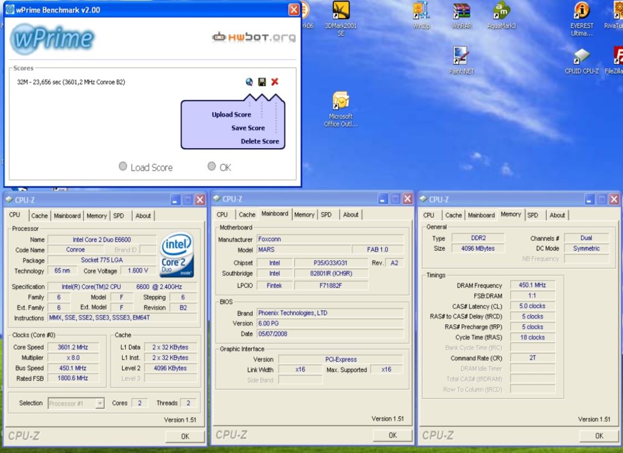Screen dimensions: 623x453
Task: Click the BIOS date 05/07/2008 field
Action: click(x=330, y=334)
